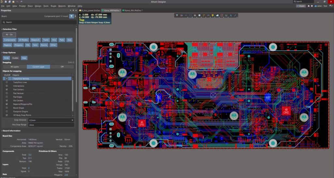Open the settings gear in the top right

pyautogui.click(x=312, y=6)
